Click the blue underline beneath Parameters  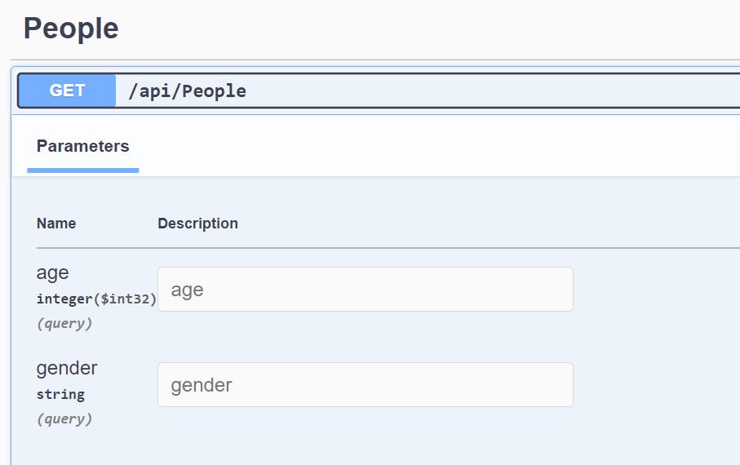(x=82, y=170)
